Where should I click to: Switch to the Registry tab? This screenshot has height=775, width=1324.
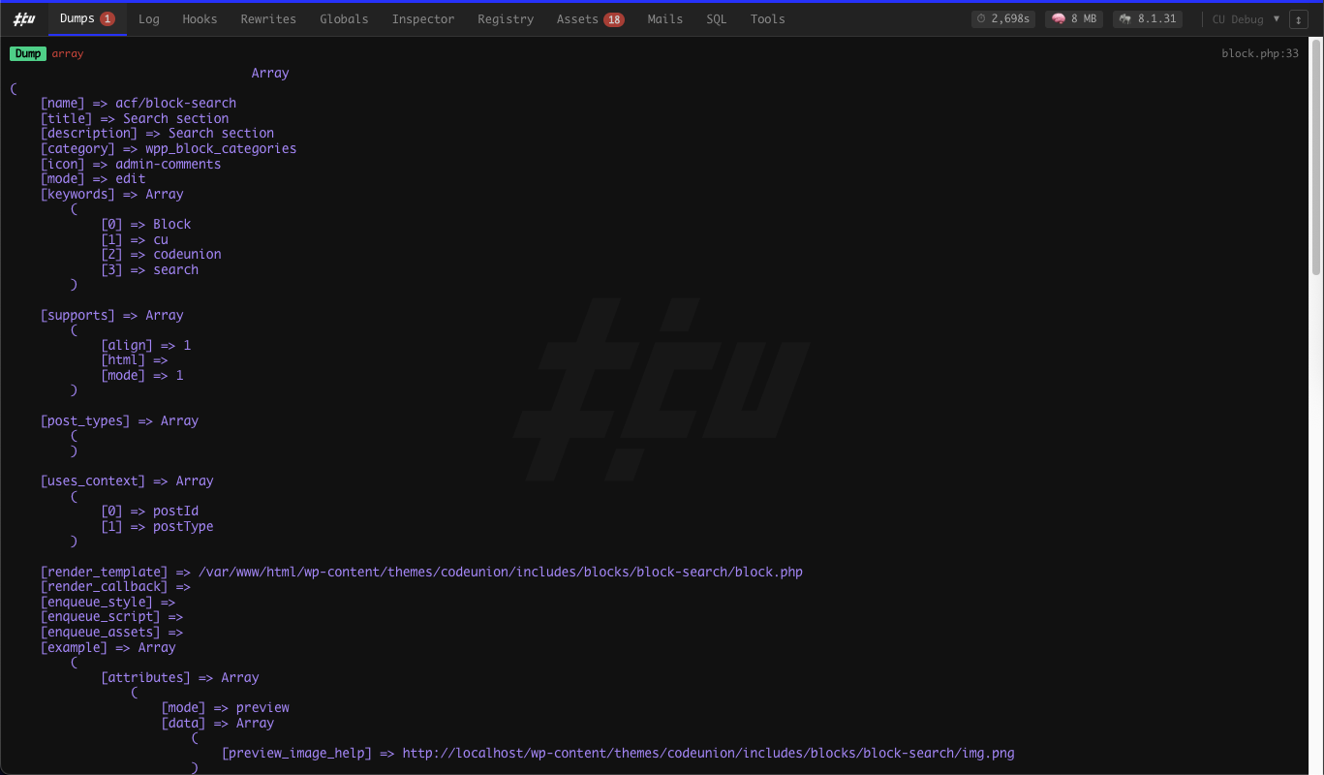[x=506, y=19]
